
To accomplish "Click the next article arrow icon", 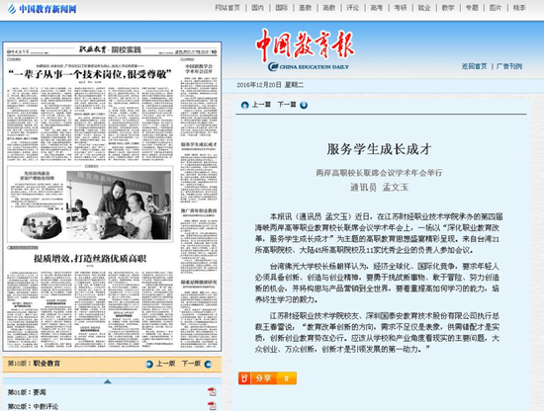I will (304, 105).
